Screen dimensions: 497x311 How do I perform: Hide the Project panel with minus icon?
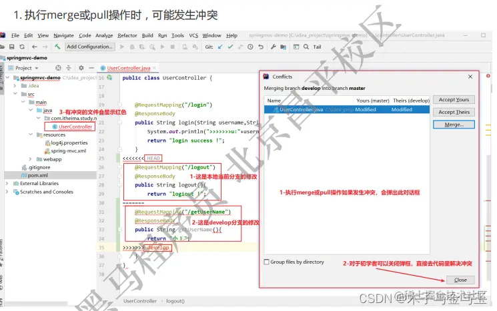pyautogui.click(x=91, y=68)
